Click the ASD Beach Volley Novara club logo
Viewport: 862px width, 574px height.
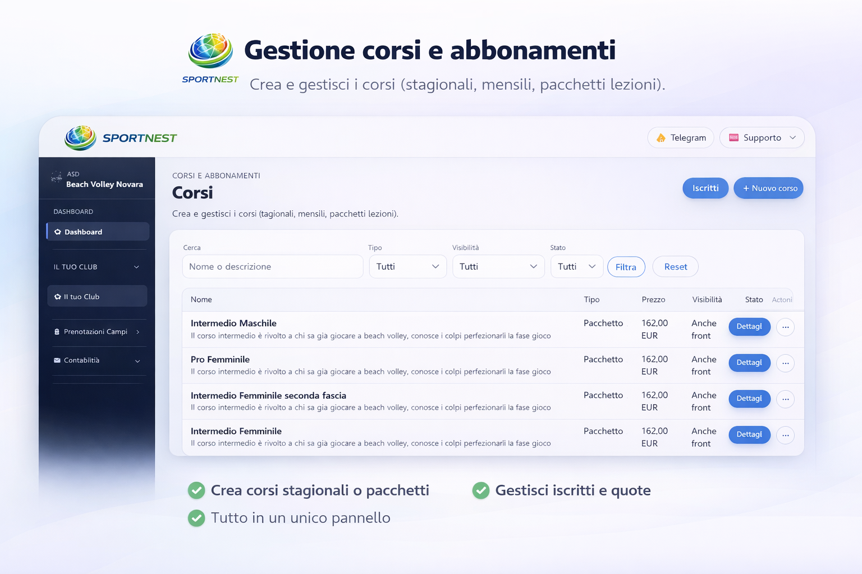(x=56, y=177)
